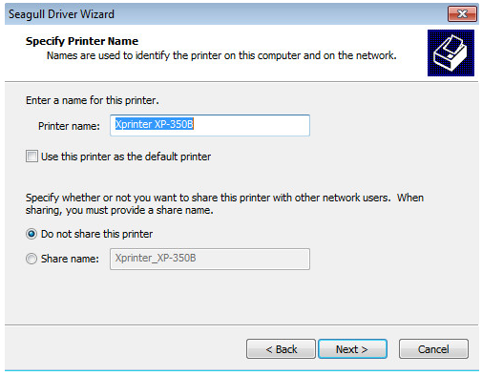Click the 'Share name:' label text
Viewport: 503px width, 376px height.
pos(70,259)
